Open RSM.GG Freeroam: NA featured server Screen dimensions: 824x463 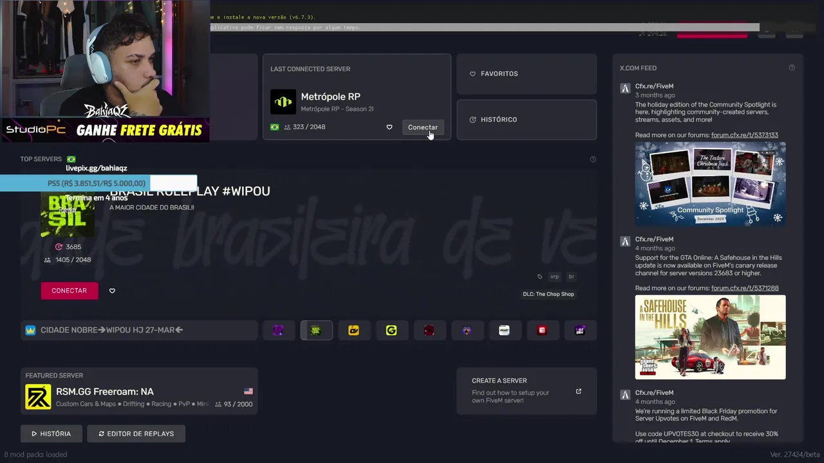tap(139, 391)
